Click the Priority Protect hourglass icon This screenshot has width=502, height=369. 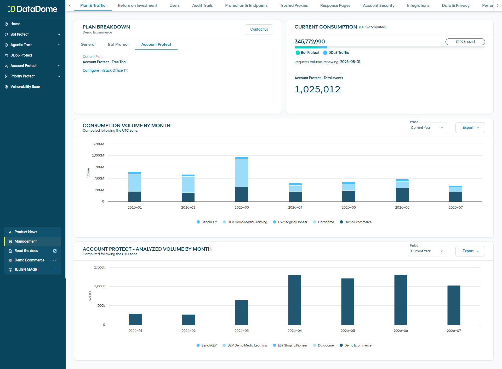pyautogui.click(x=6, y=76)
